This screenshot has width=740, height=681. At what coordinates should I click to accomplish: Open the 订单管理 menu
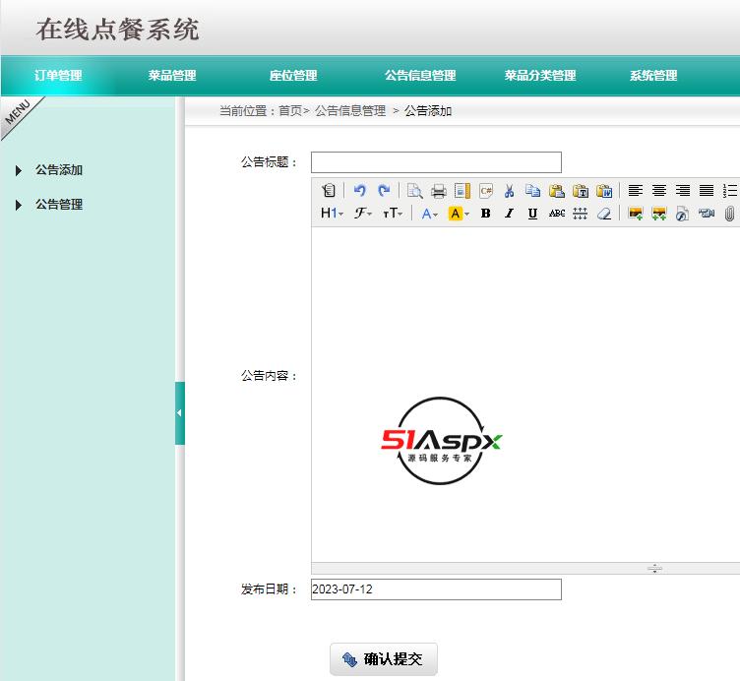point(58,75)
